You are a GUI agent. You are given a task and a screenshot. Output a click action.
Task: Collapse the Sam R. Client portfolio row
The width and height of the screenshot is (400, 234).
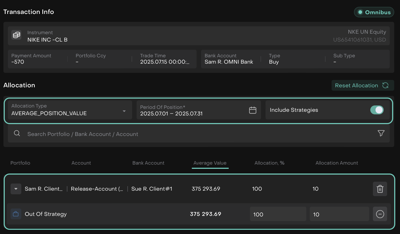[16, 189]
